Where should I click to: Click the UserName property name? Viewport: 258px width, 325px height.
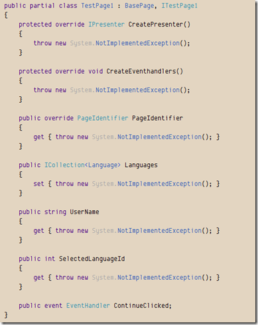coord(84,212)
